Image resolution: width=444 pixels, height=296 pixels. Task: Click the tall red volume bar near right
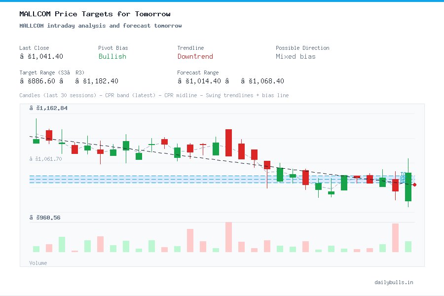(x=395, y=238)
